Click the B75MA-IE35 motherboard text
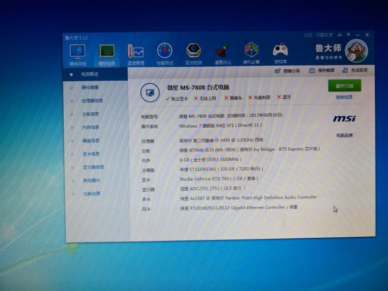Screen dimensions: 388x291 (x=250, y=149)
